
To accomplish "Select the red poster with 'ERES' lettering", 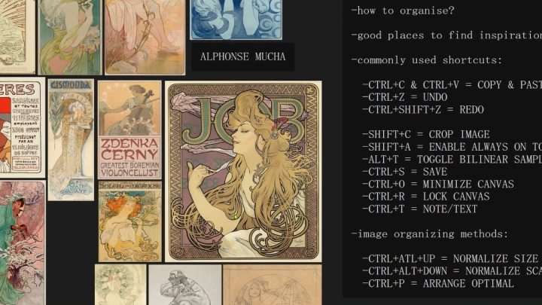I will tap(22, 127).
